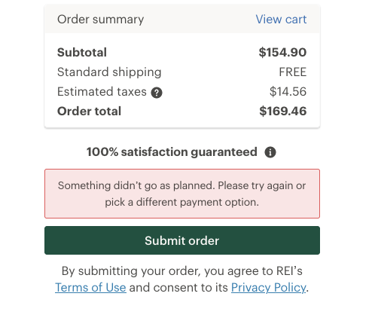Screen dimensions: 375x327
Task: Open the View cart link
Action: [281, 20]
